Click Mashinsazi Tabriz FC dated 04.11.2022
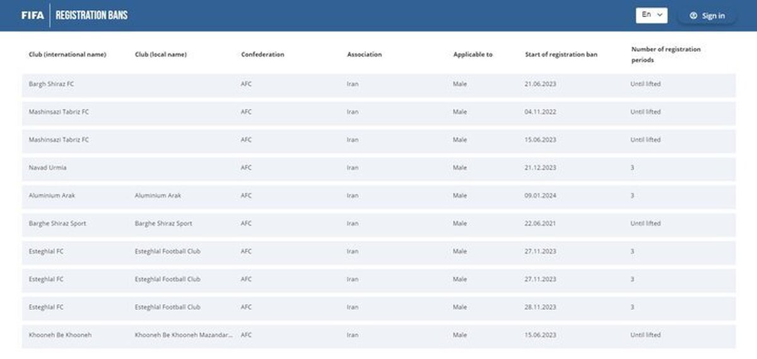Image resolution: width=757 pixels, height=359 pixels. (59, 112)
